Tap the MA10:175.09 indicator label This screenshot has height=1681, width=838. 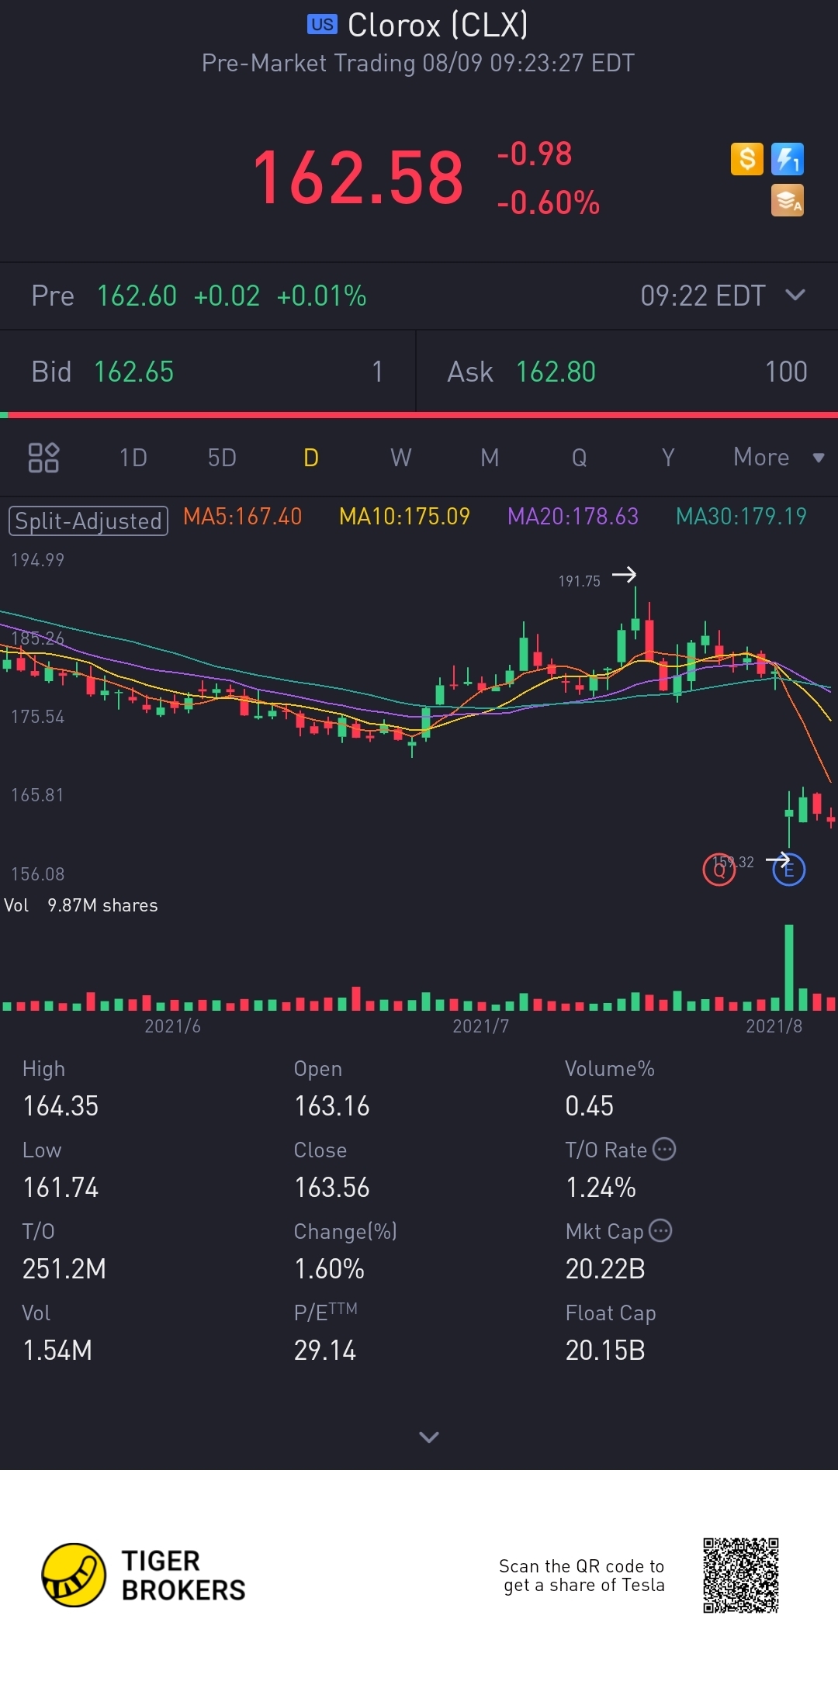pos(405,517)
